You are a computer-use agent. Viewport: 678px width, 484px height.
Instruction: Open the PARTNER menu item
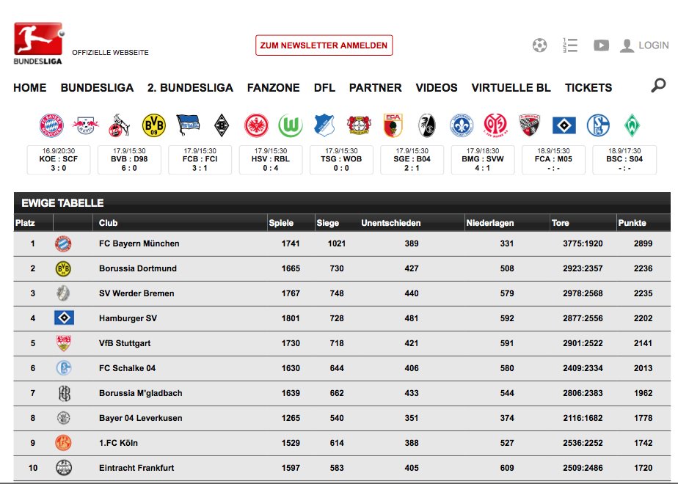pyautogui.click(x=376, y=88)
